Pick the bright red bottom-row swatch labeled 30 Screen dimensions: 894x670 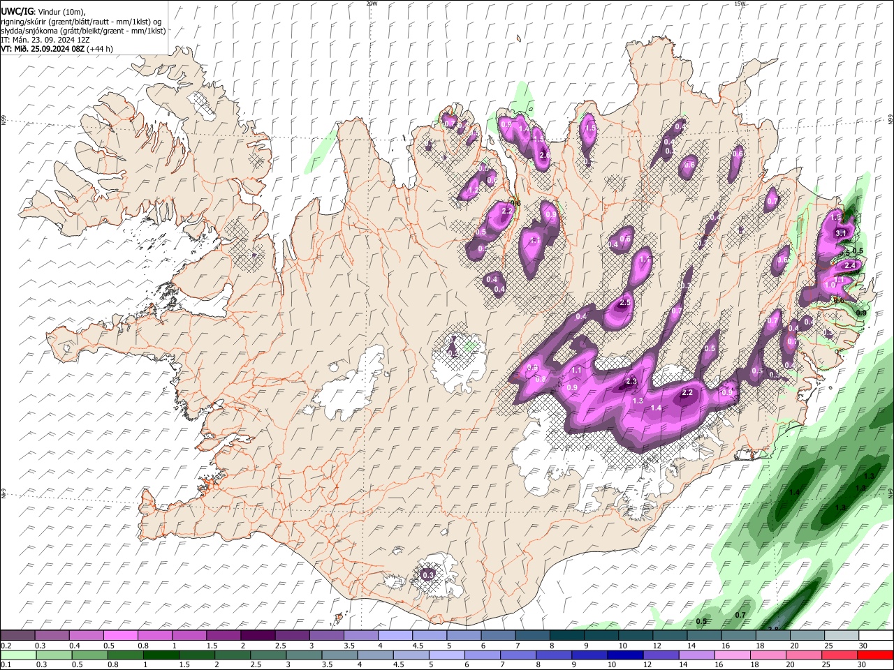[876, 655]
